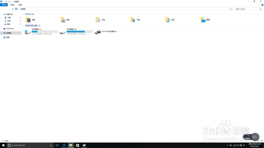Select the DVD RW 驱动器 (E:) drive
Image resolution: width=264 pixels, height=148 pixels.
pyautogui.click(x=106, y=32)
